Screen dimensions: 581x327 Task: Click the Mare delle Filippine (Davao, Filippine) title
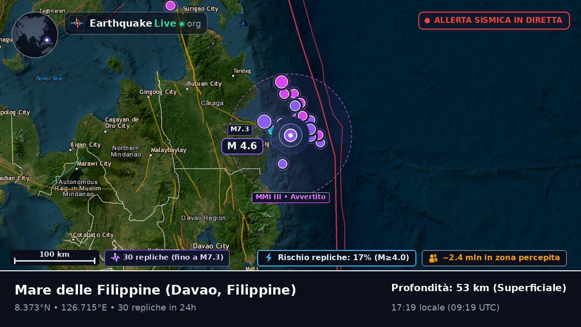(x=155, y=290)
